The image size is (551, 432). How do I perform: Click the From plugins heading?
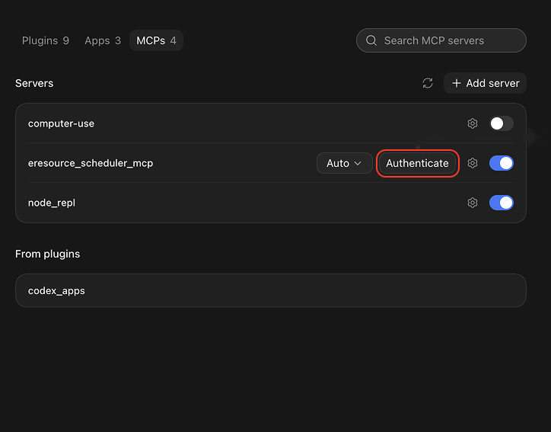point(47,254)
